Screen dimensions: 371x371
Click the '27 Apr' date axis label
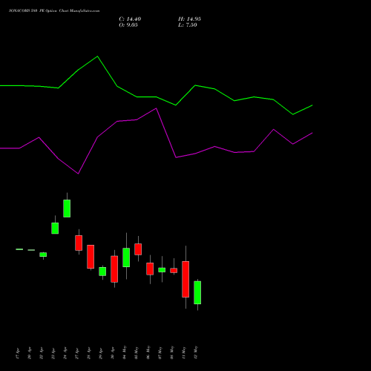76,353
